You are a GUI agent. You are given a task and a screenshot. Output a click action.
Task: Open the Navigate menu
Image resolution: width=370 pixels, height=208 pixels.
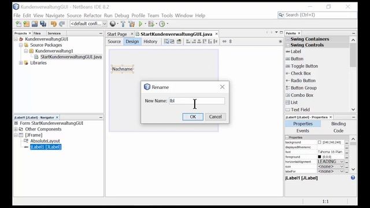[55, 16]
